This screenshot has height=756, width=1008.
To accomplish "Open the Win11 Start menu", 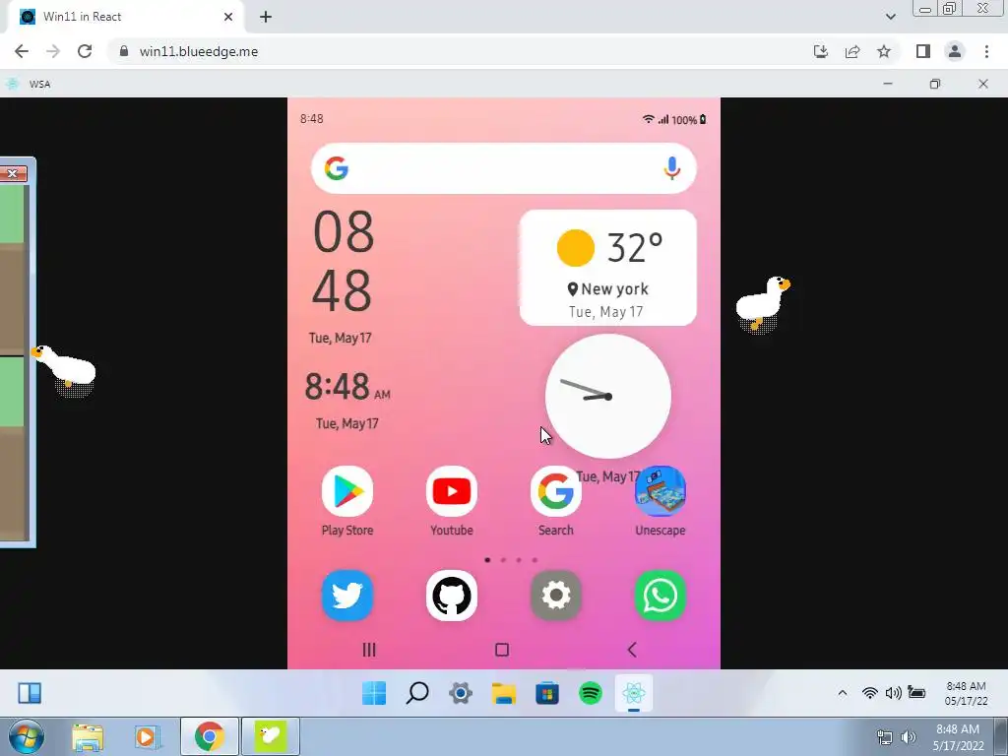I will [x=374, y=693].
